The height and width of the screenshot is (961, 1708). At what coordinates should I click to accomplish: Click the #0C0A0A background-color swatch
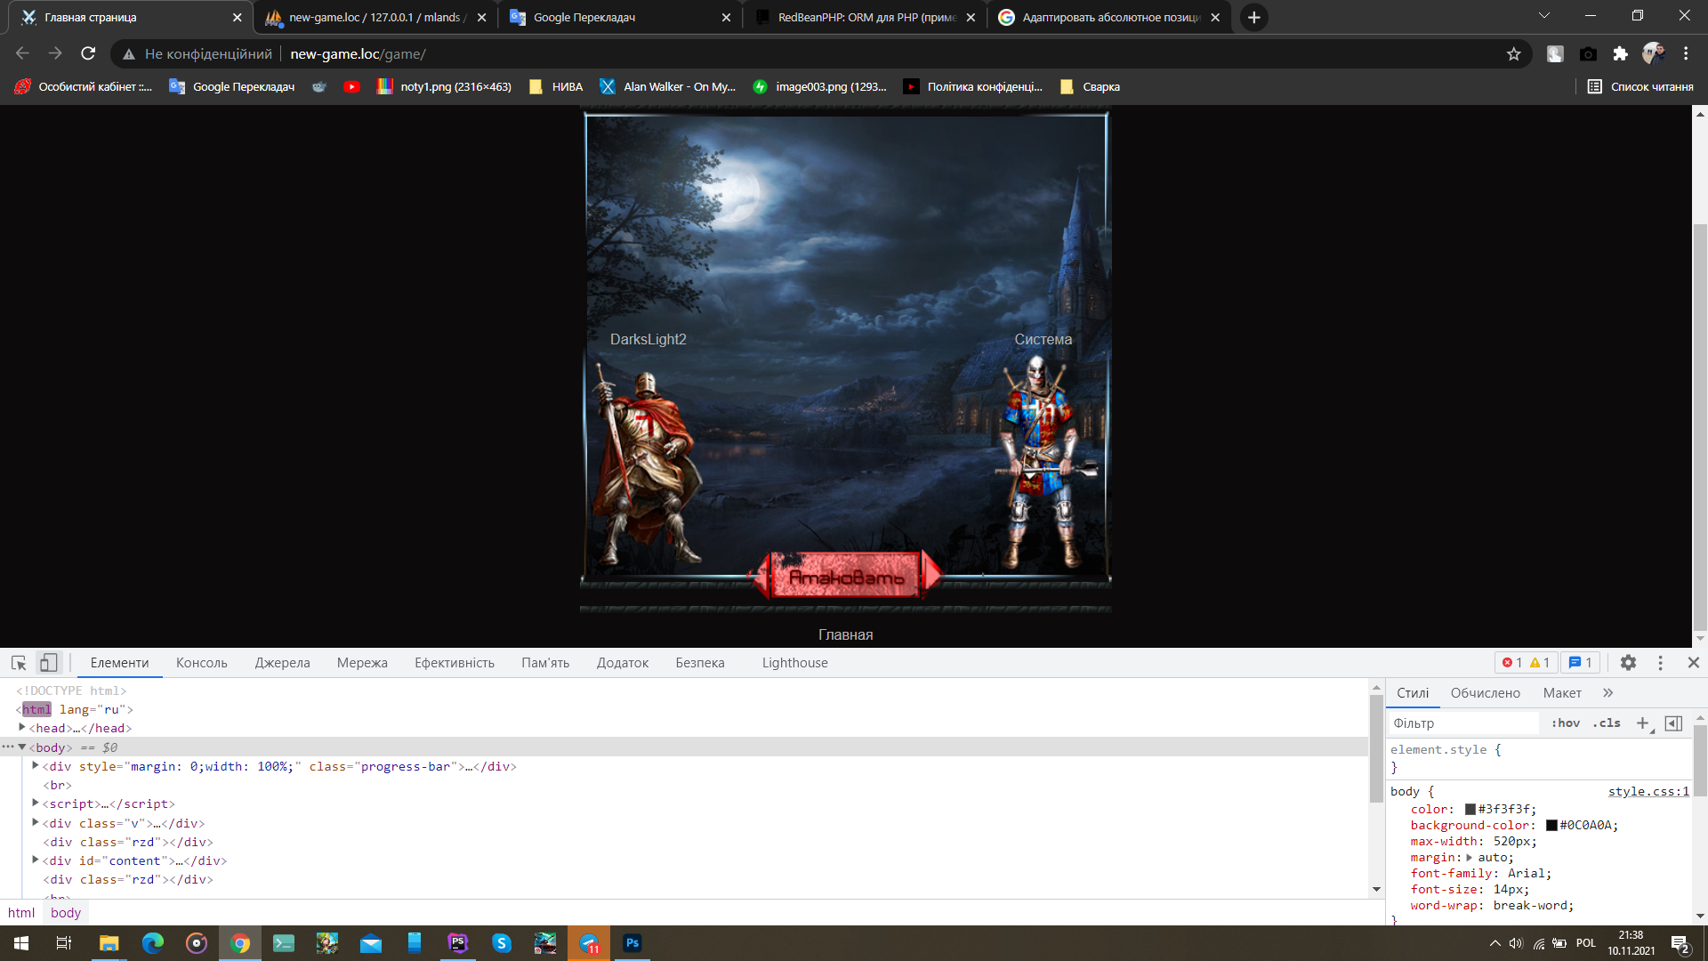click(1551, 826)
